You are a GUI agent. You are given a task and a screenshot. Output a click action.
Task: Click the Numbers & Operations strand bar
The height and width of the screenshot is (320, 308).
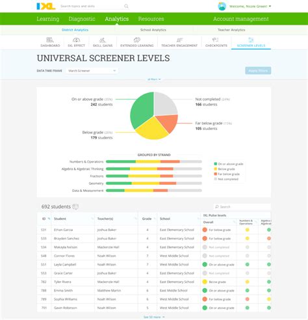(x=154, y=161)
